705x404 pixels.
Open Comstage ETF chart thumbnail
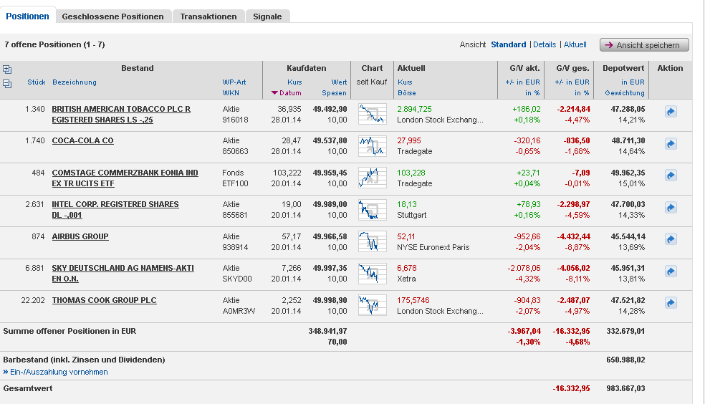[x=372, y=178]
